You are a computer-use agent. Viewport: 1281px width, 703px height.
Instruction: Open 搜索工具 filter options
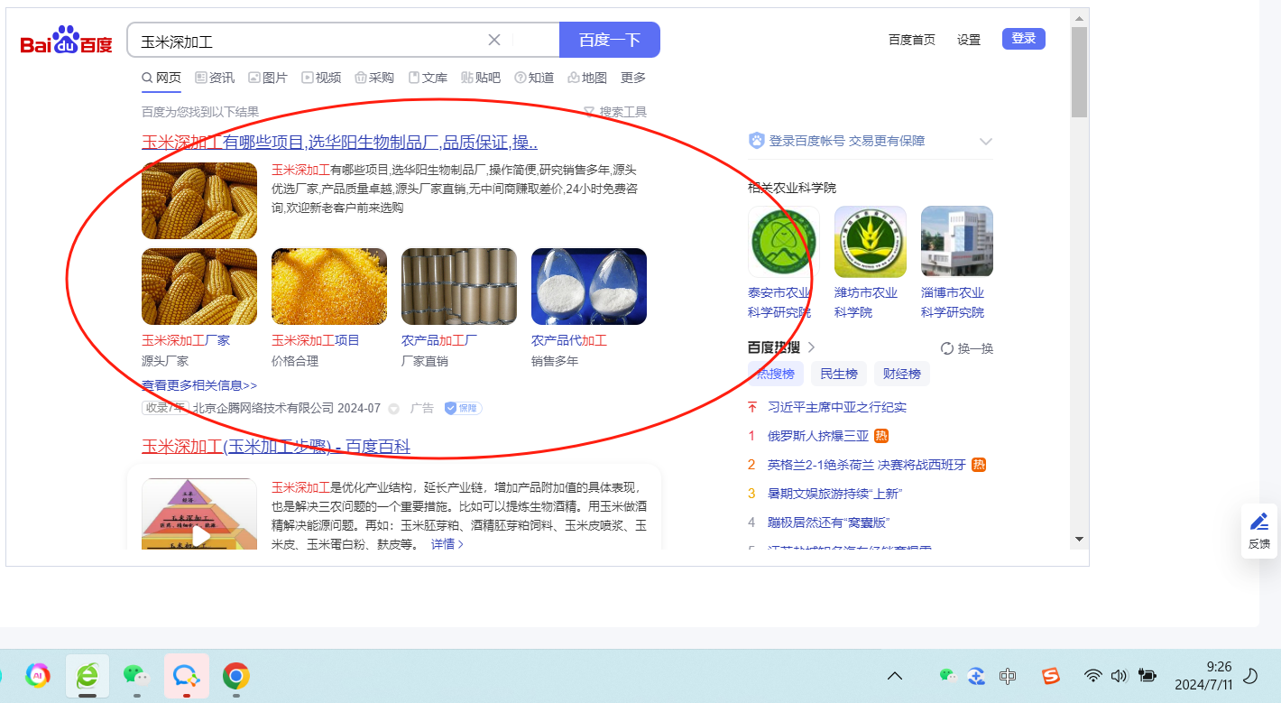(x=615, y=112)
